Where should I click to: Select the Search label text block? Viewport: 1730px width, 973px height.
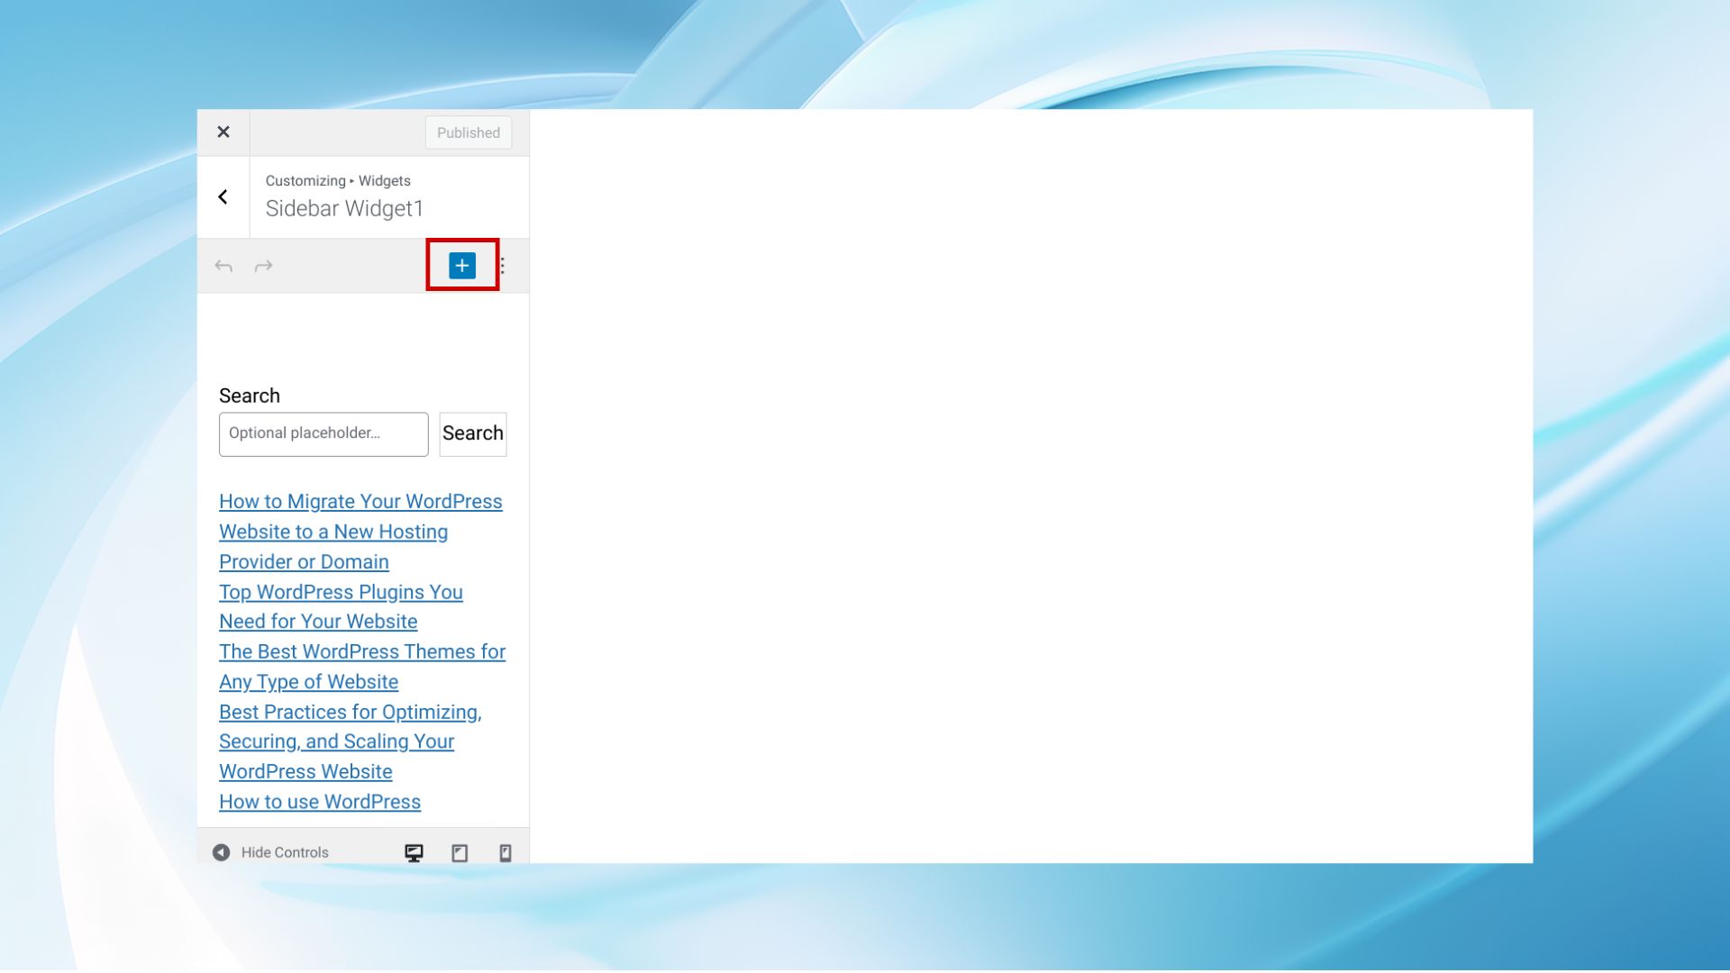[x=250, y=396]
